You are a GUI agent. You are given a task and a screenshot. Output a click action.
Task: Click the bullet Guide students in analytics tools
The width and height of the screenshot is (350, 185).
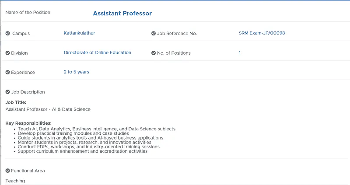(91, 138)
